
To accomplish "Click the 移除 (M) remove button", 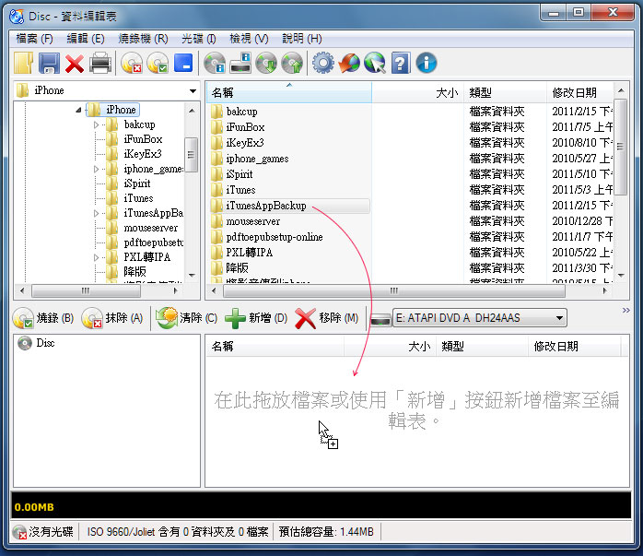I will tap(327, 318).
